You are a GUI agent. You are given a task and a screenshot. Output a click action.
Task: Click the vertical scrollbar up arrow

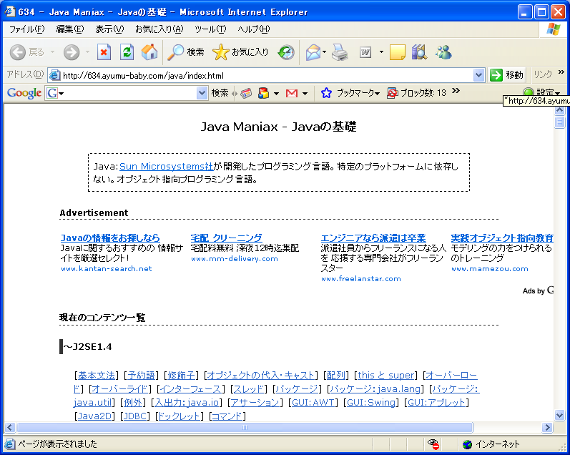tap(559, 109)
